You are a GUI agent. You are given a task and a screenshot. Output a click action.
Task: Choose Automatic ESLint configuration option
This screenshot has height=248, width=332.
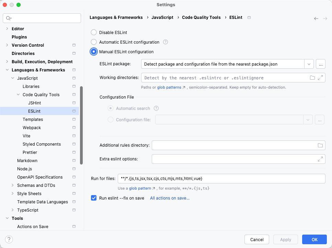click(x=94, y=42)
